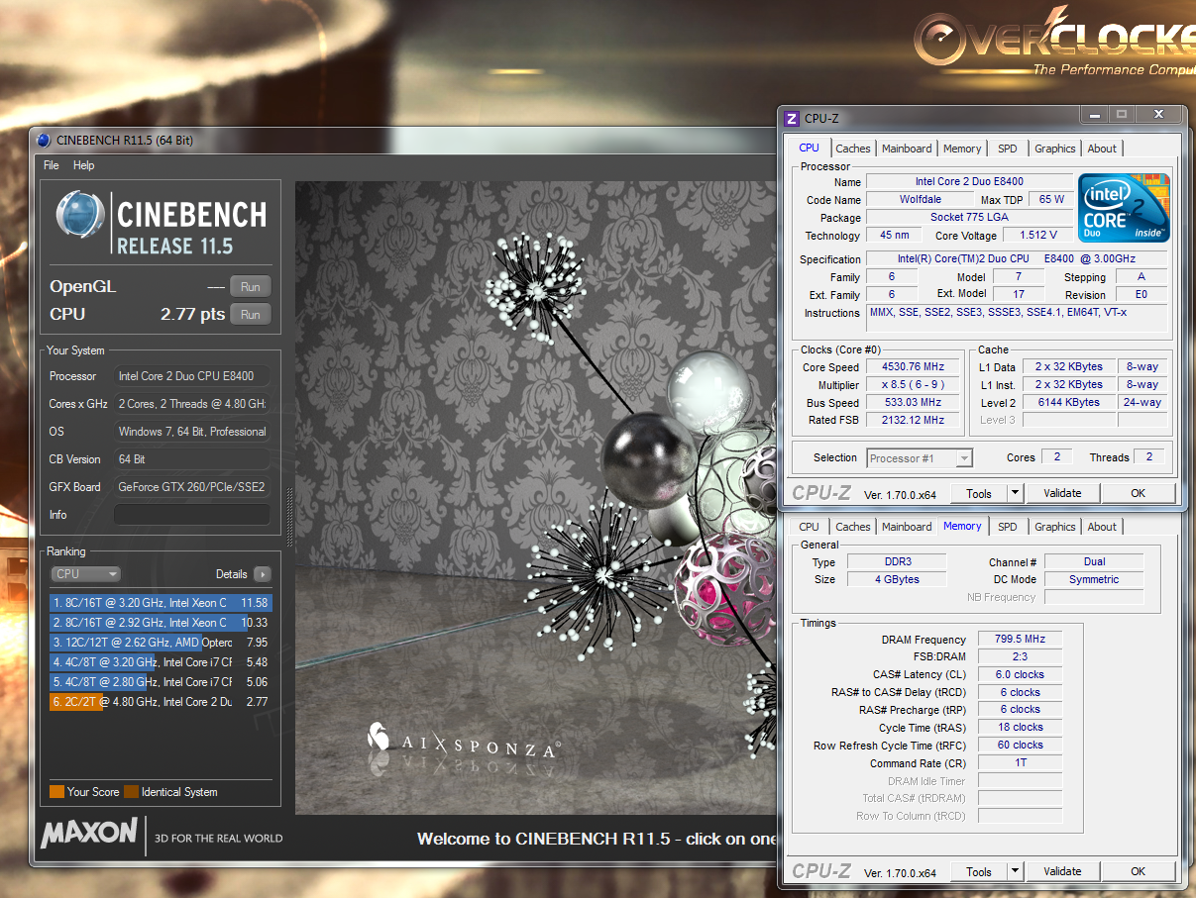Viewport: 1196px width, 898px height.
Task: Switch to About tab in lower CPU-Z
Action: point(1102,527)
